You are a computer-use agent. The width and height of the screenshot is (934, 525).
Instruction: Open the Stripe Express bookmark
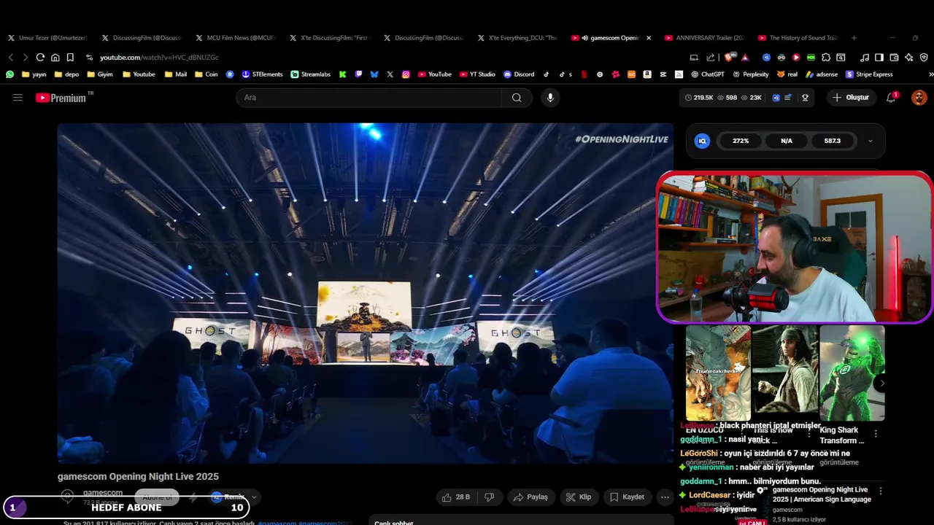point(869,74)
